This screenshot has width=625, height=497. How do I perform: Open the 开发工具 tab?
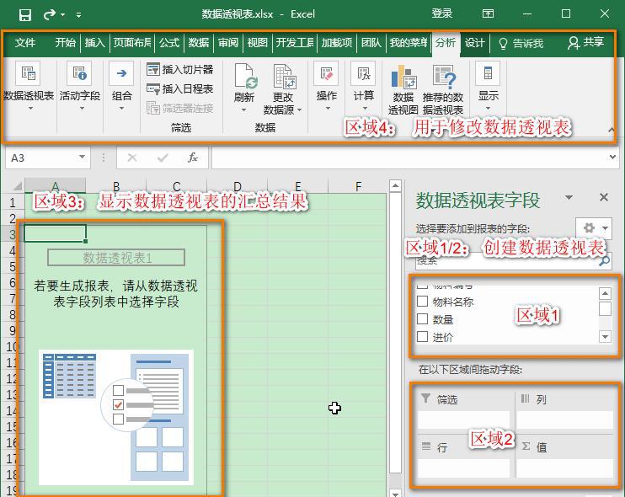(295, 42)
